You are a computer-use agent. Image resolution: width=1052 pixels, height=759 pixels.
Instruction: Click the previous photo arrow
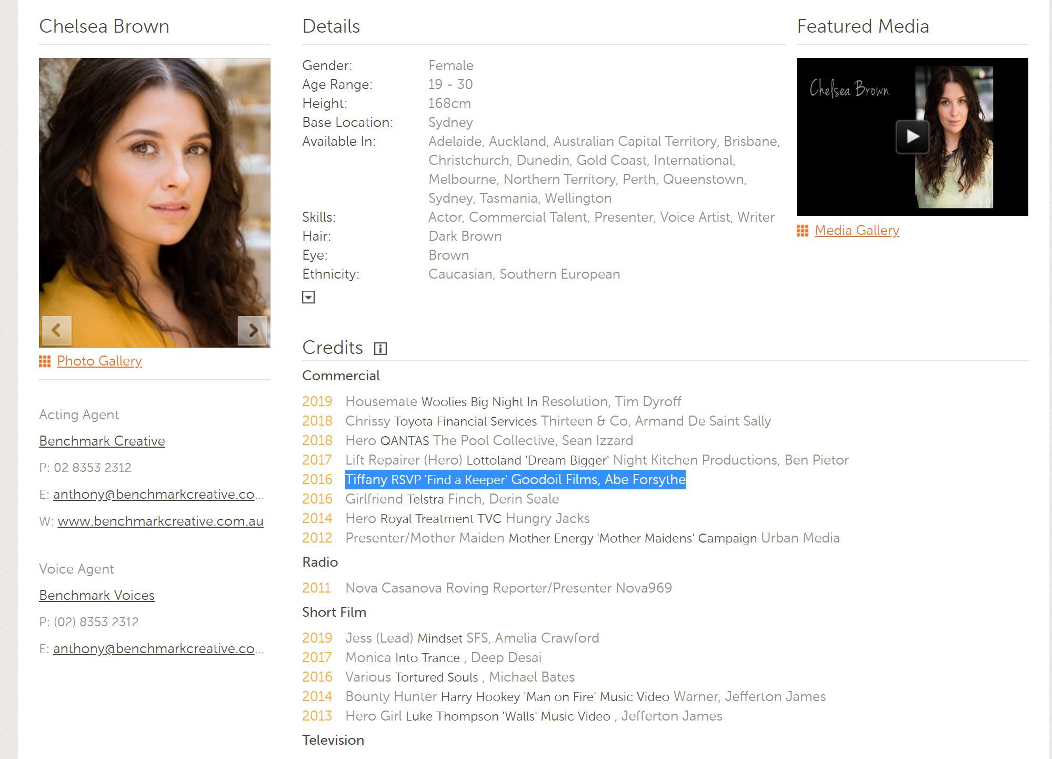click(x=56, y=330)
